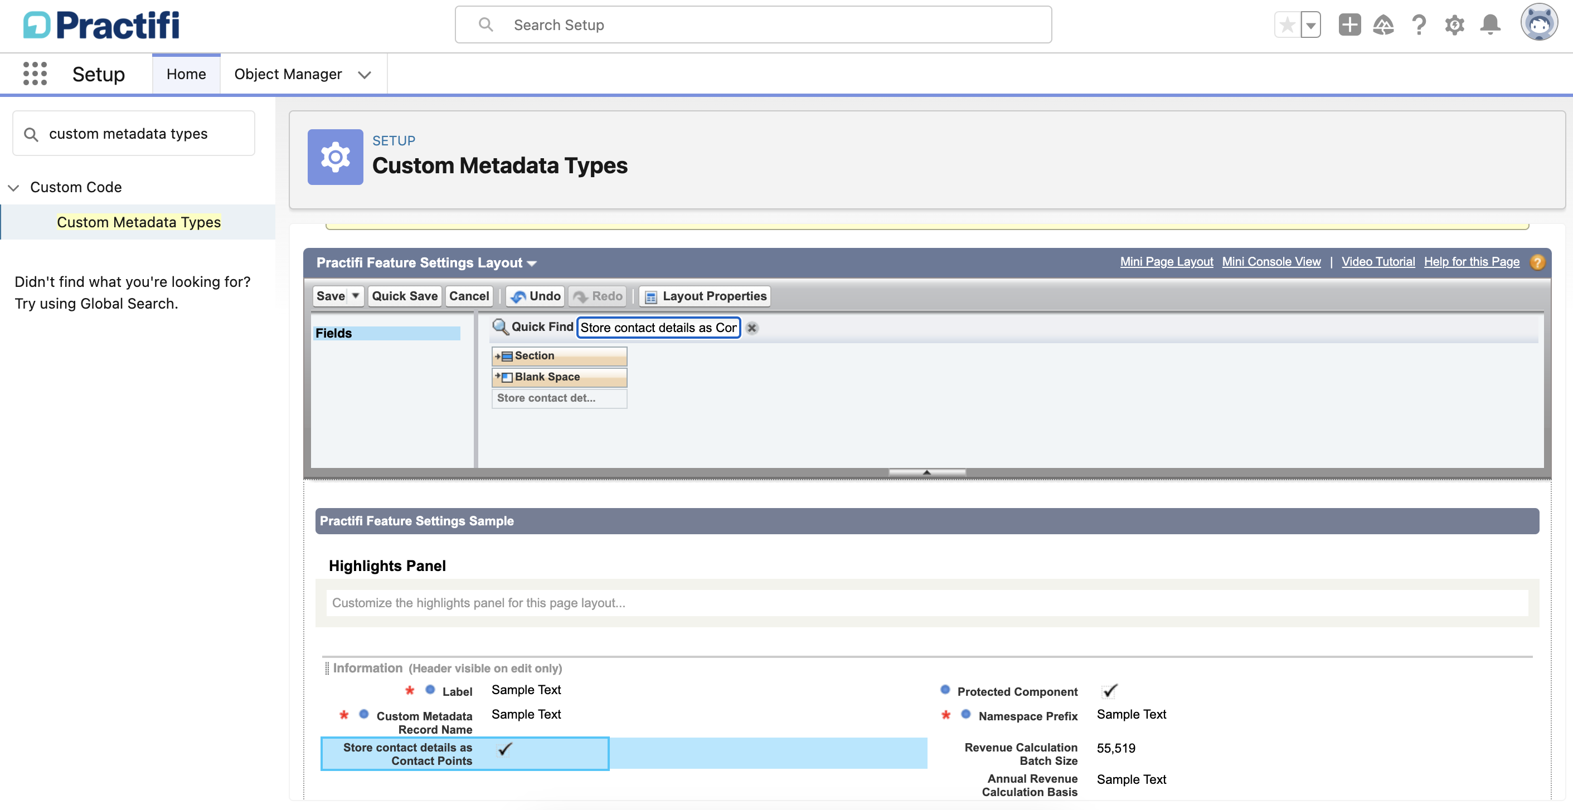Click the palette Quick Find text field

click(x=658, y=328)
